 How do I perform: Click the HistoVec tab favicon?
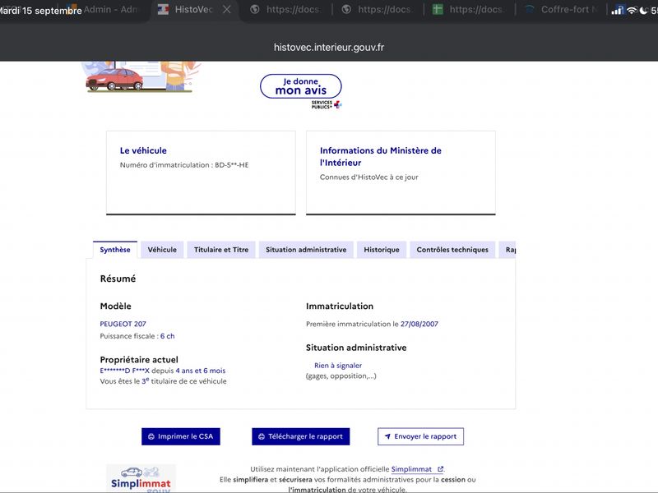pyautogui.click(x=163, y=9)
